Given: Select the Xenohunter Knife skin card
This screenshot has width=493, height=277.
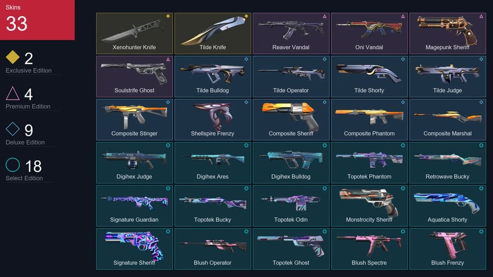Looking at the screenshot, I should click(x=134, y=33).
